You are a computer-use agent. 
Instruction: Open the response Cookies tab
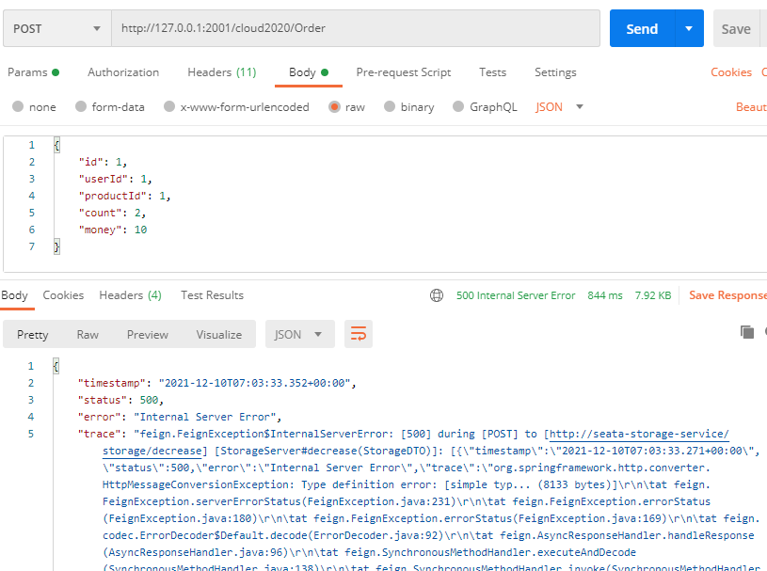[63, 295]
